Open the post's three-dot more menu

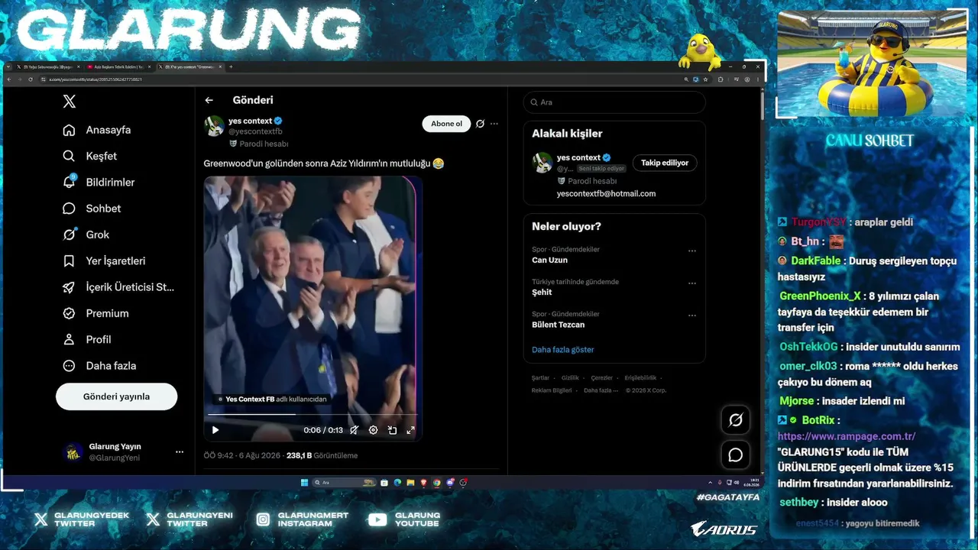tap(494, 124)
